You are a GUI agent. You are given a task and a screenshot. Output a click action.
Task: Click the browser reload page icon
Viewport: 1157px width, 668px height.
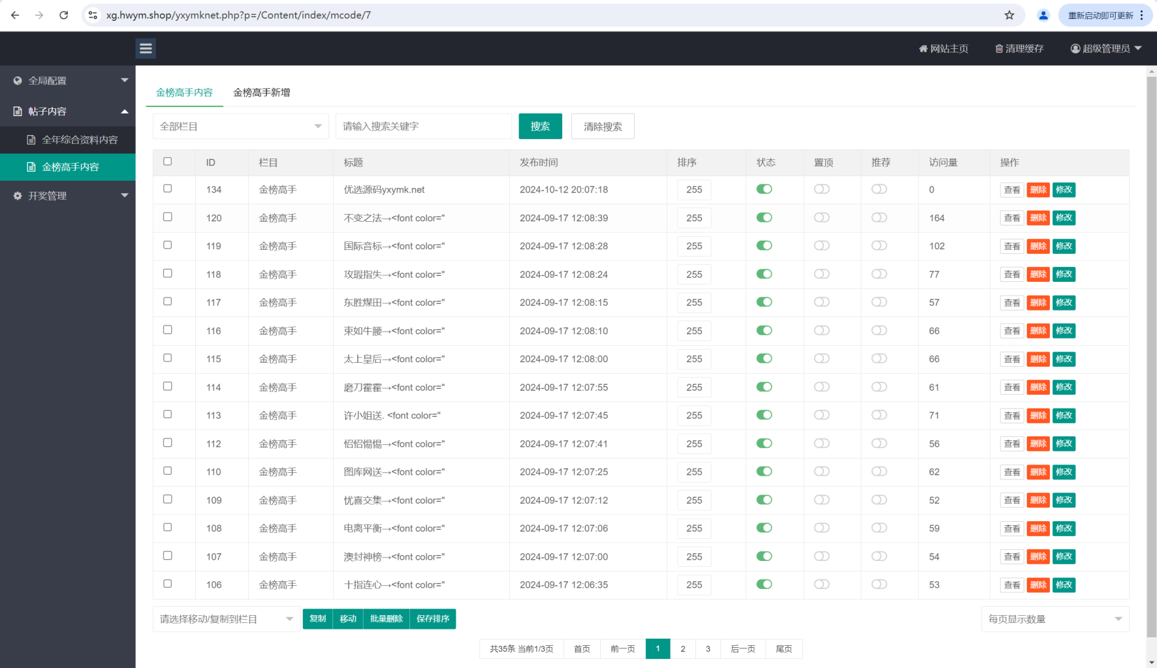pyautogui.click(x=63, y=15)
